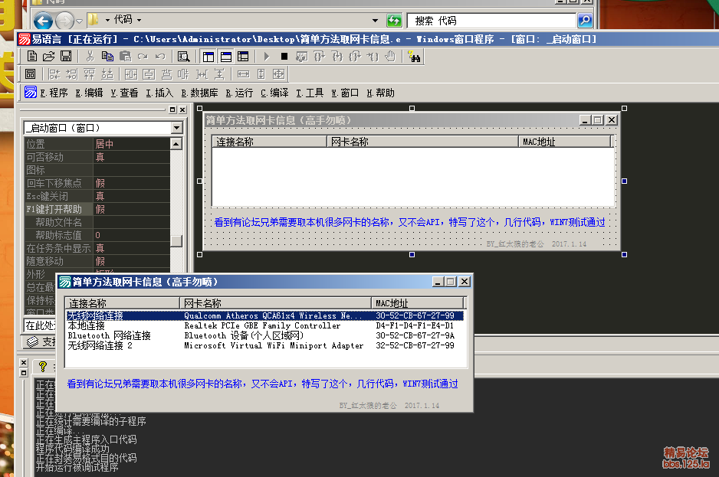The width and height of the screenshot is (719, 477).
Task: Open the _启动窗口 component dropdown
Action: coord(177,128)
